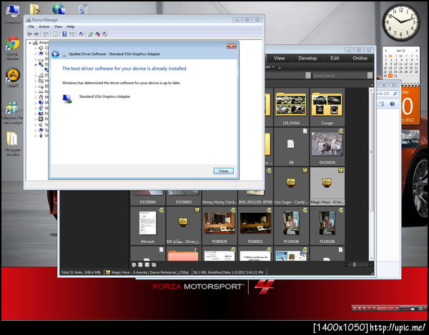
Task: Open the Google Chrome desktop shortcut
Action: point(13,48)
